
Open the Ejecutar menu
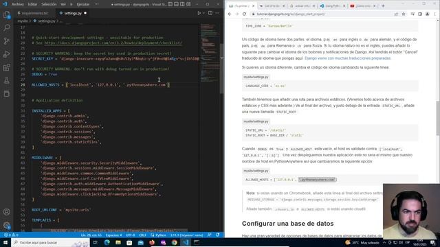coord(82,4)
